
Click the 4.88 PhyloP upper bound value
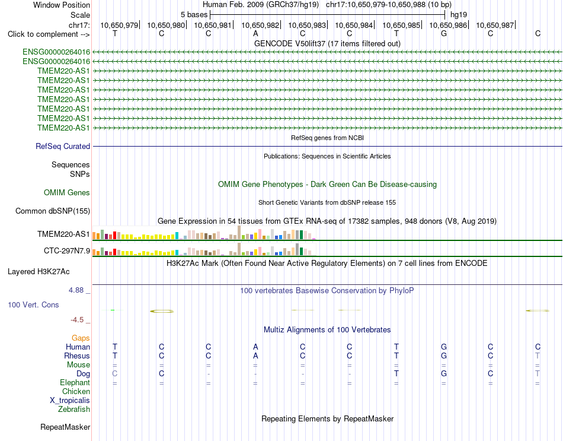tap(76, 290)
